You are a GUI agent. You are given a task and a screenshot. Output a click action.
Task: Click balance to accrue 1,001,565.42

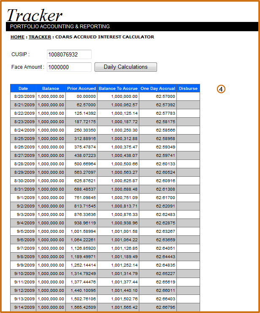(118, 307)
